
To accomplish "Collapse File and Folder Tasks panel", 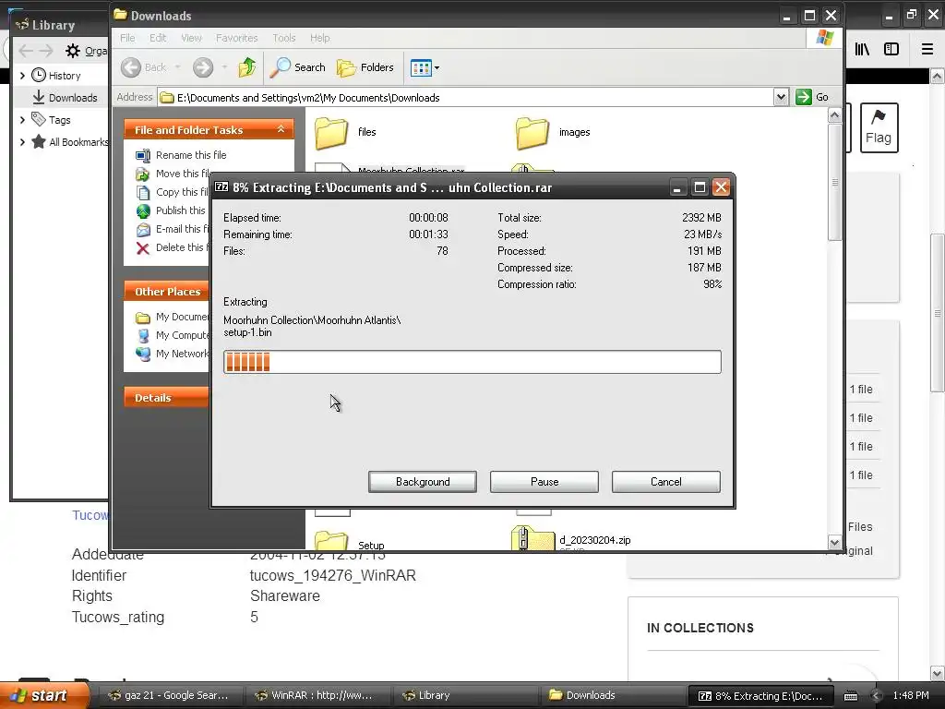I will click(x=281, y=129).
